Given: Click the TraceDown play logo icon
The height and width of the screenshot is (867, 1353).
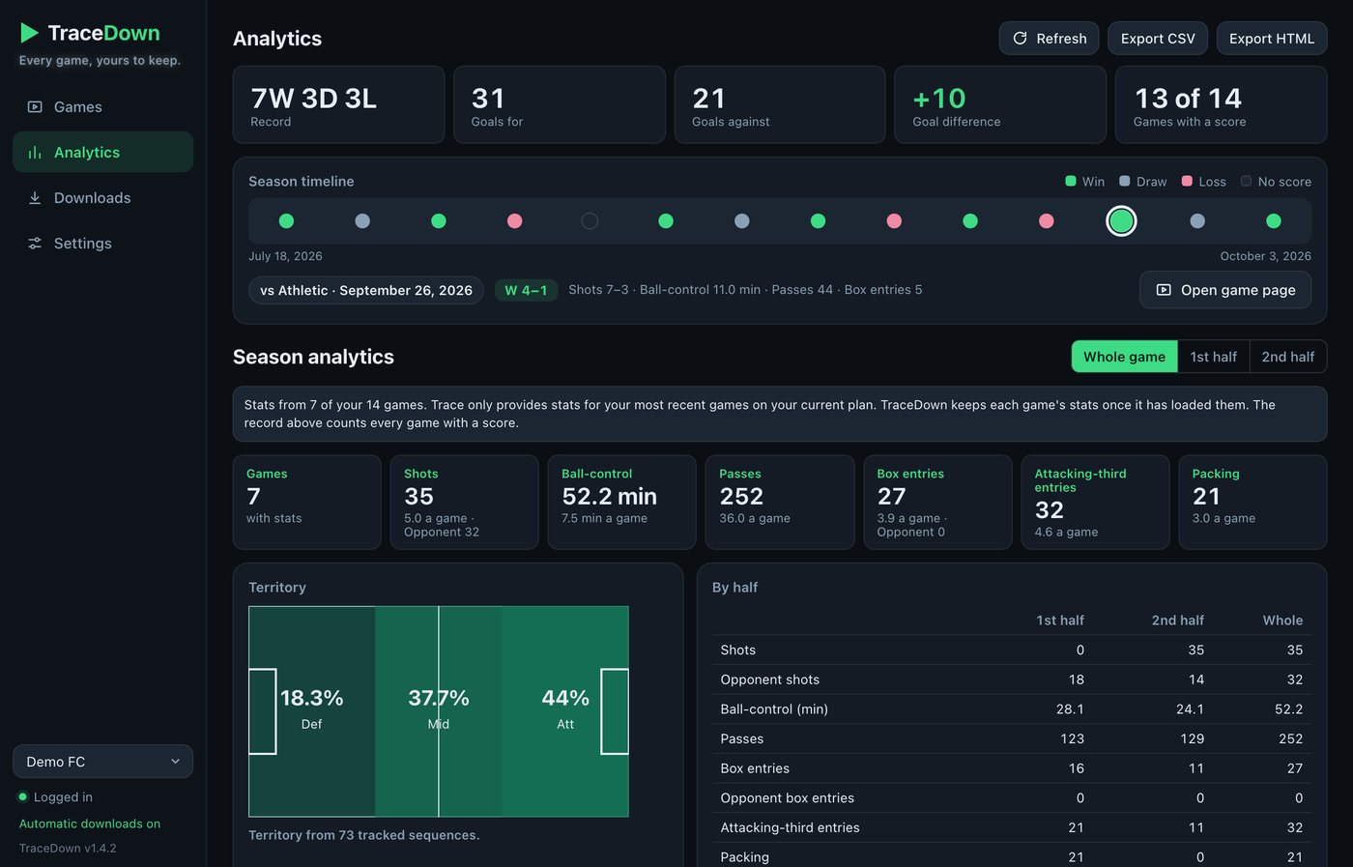Looking at the screenshot, I should pyautogui.click(x=30, y=33).
